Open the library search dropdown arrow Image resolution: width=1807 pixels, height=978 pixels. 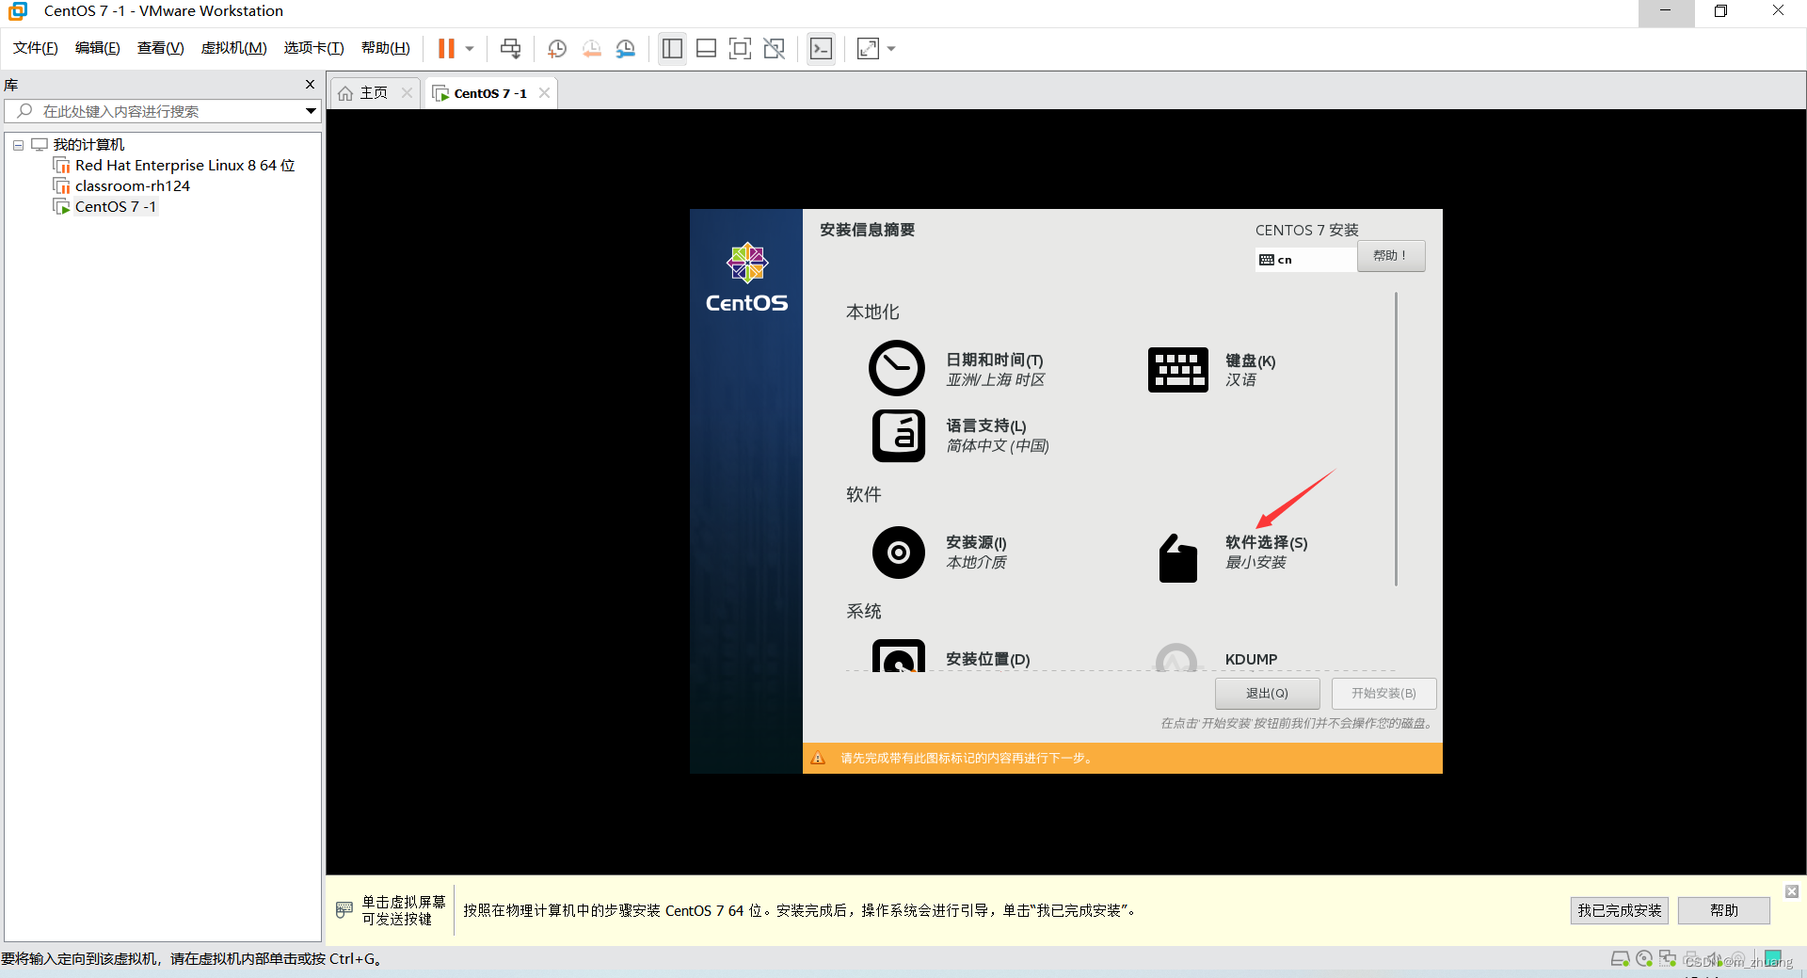tap(311, 111)
